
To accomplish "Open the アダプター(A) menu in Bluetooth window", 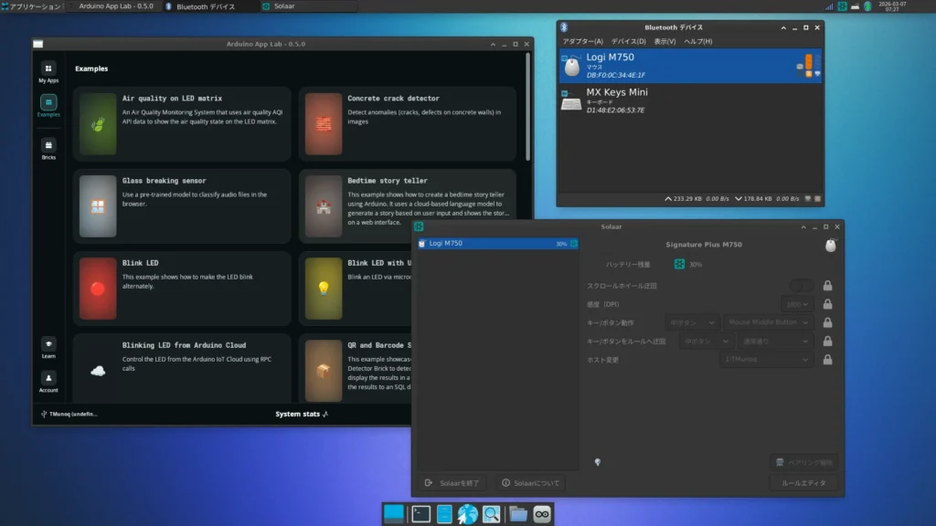I will tap(582, 41).
